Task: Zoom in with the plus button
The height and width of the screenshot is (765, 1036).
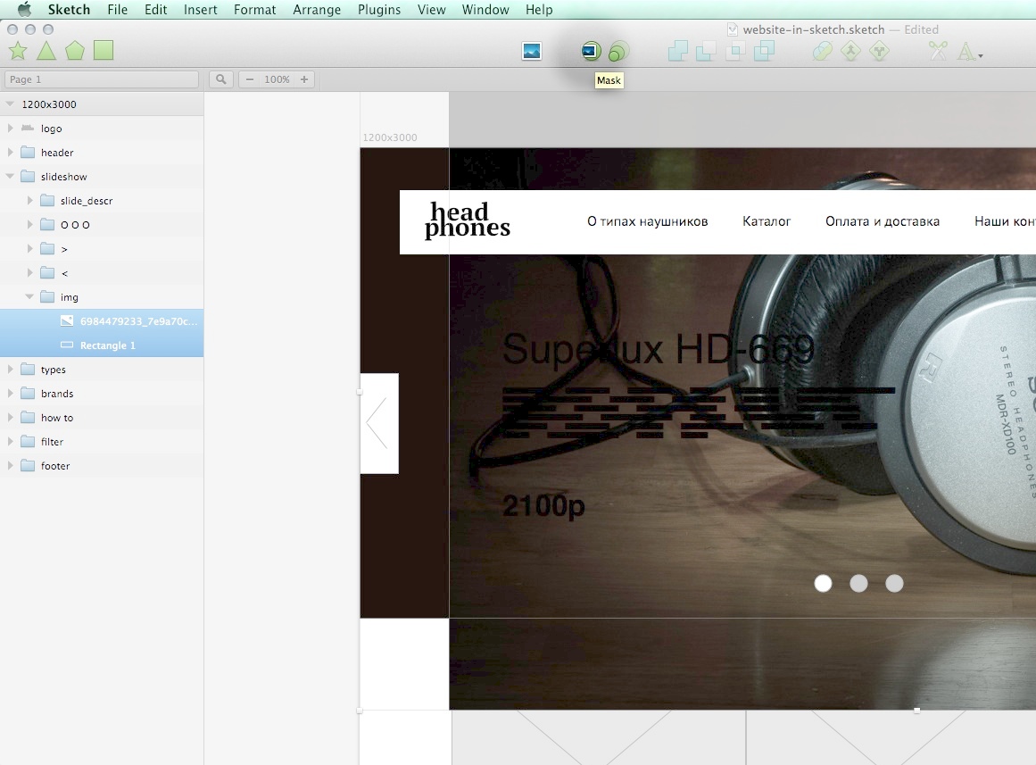Action: point(304,79)
